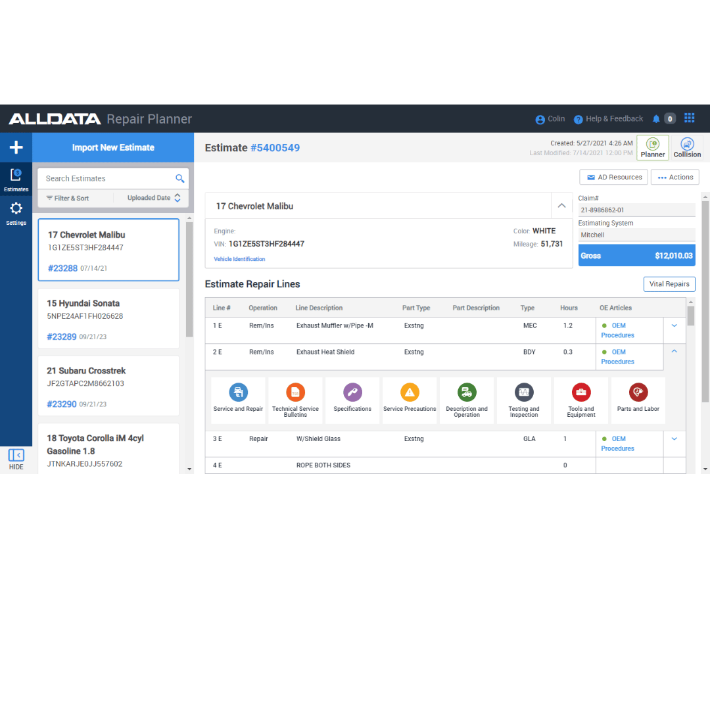This screenshot has width=710, height=710.
Task: Click the Type column header
Action: coord(527,308)
